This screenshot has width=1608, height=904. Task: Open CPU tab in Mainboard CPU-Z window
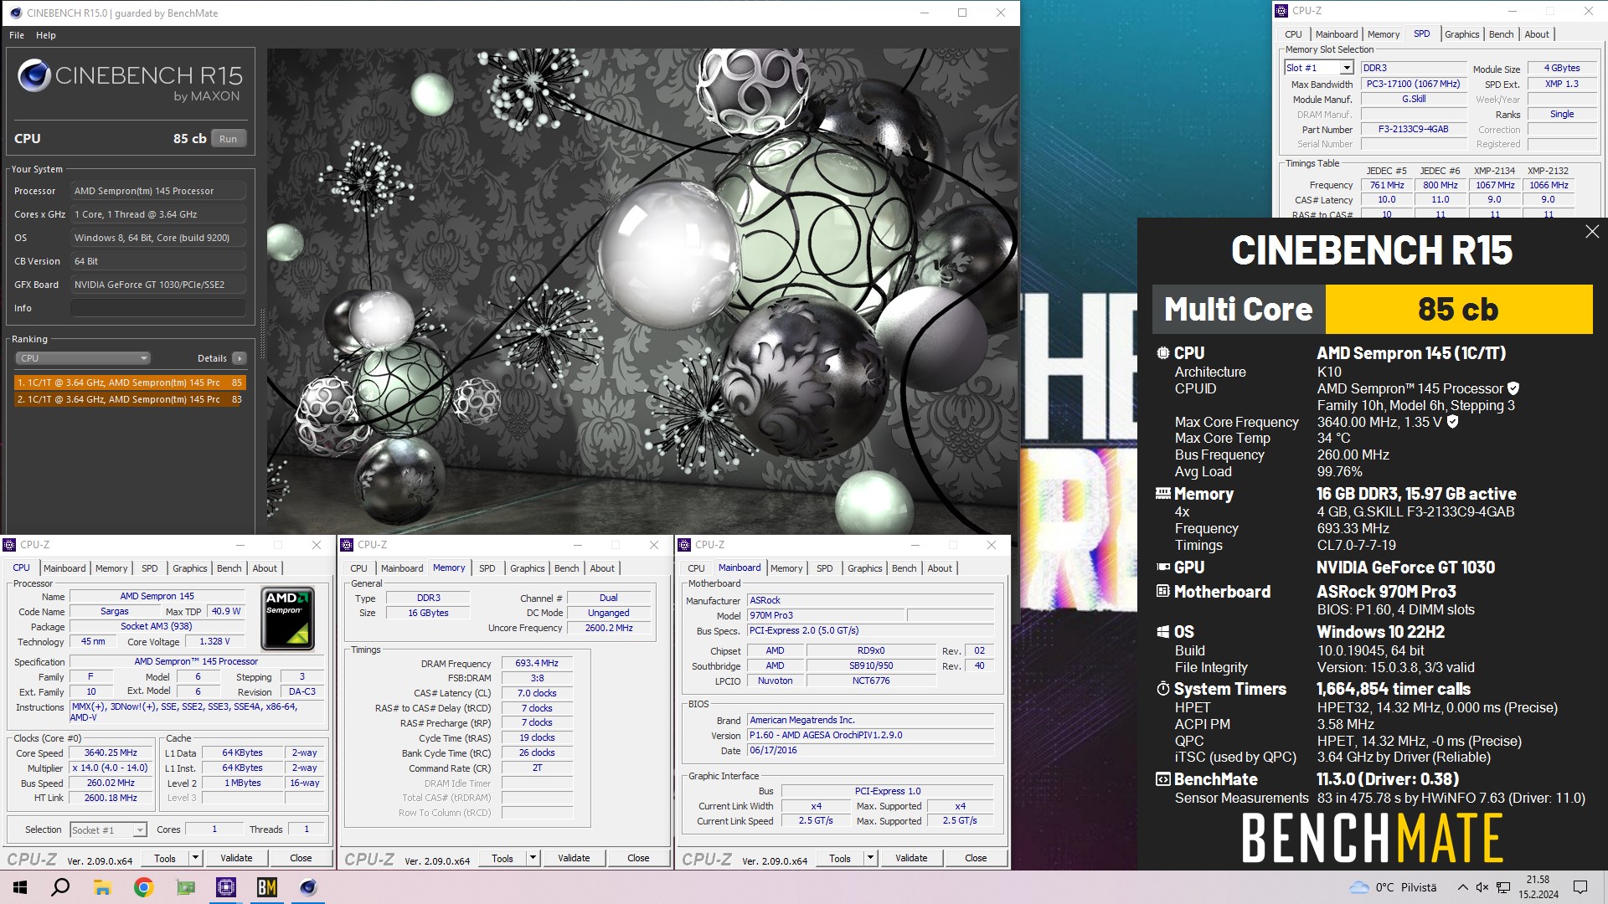tap(696, 568)
